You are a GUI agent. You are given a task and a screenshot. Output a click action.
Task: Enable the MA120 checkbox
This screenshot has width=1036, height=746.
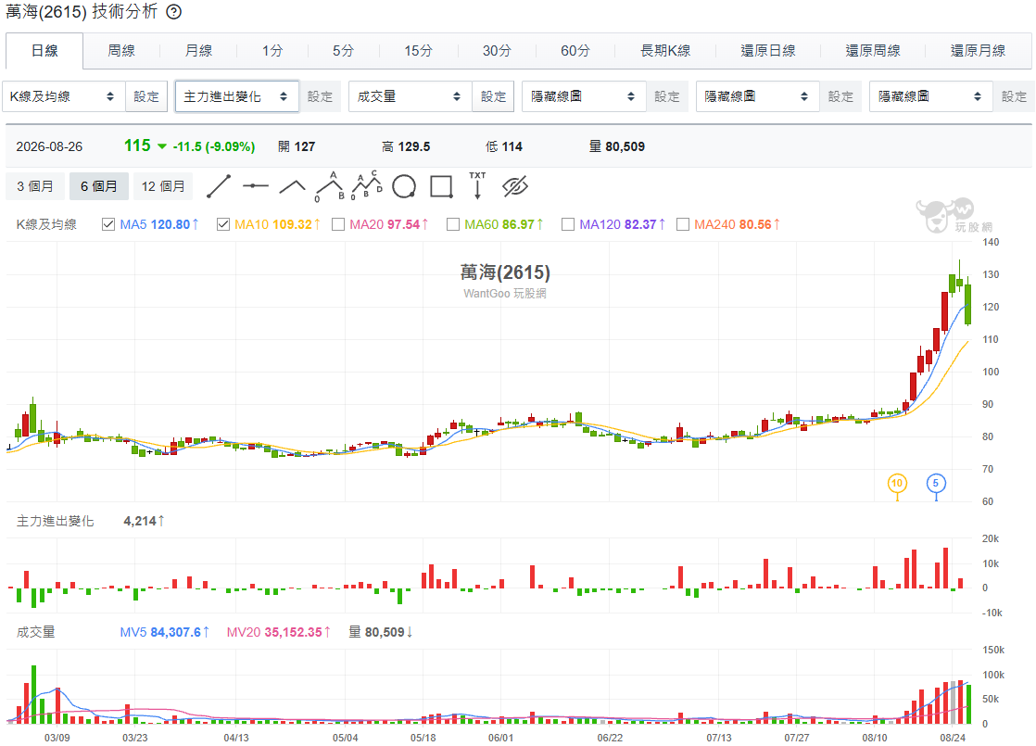(x=568, y=224)
